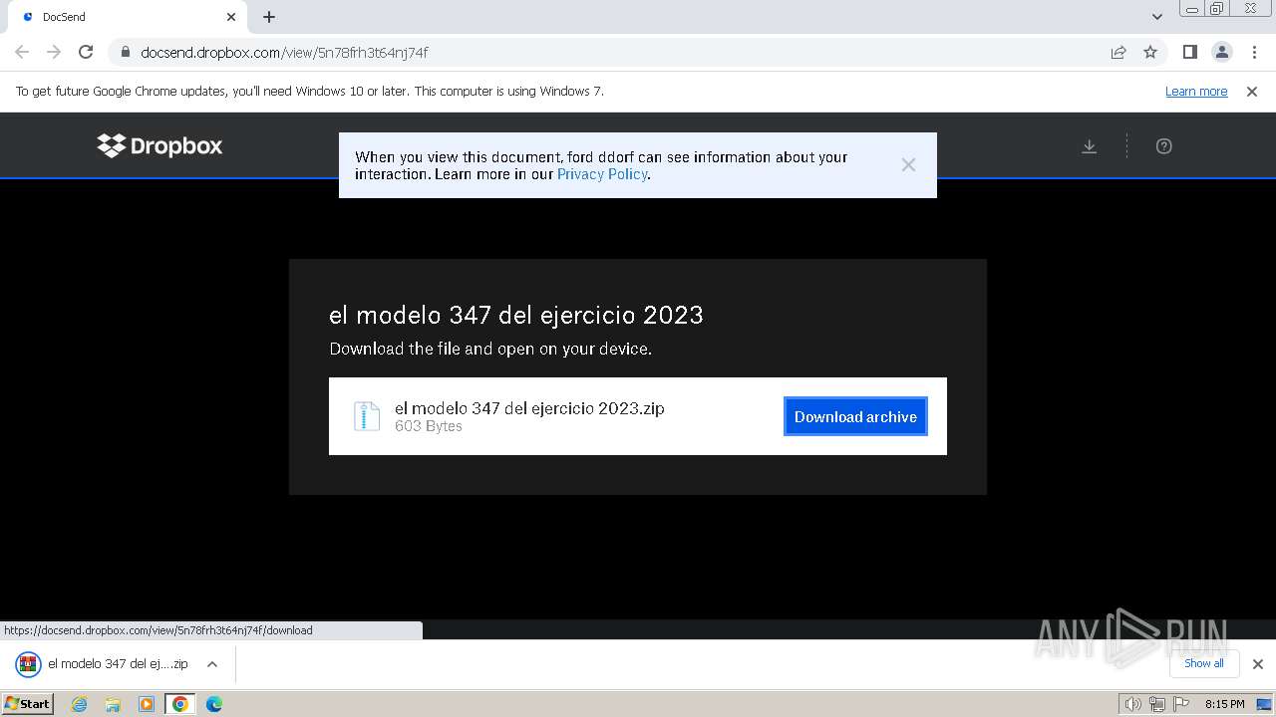Close the DocSend tab
Viewport: 1276px width, 717px height.
(231, 17)
